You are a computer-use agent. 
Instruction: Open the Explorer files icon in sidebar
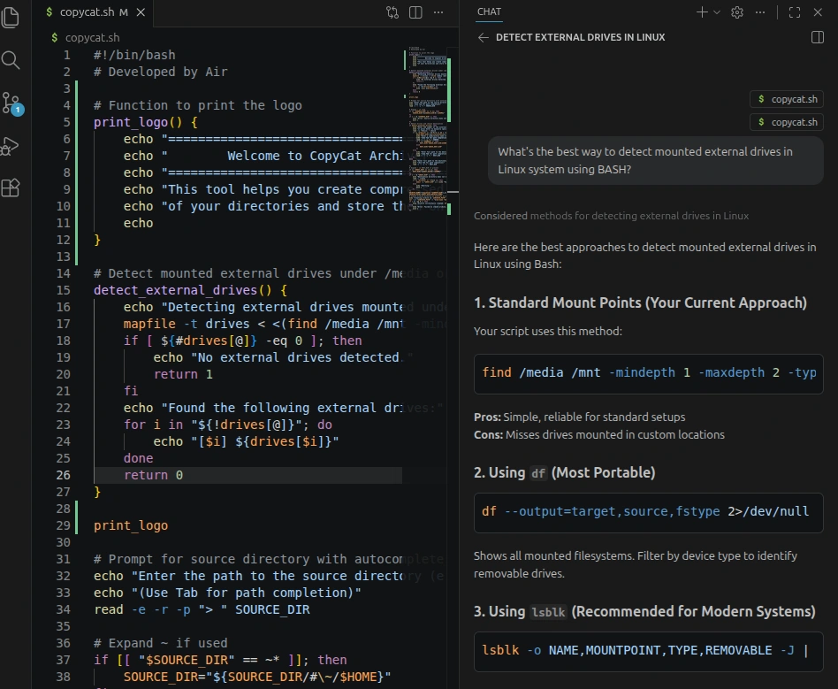pos(11,17)
